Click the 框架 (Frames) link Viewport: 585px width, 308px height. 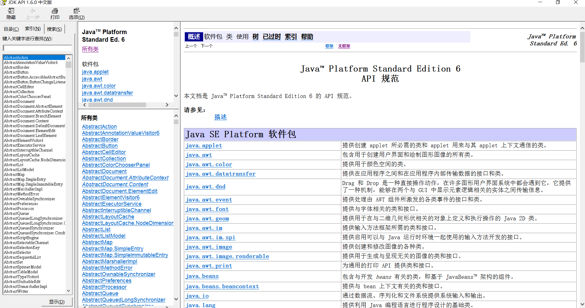(329, 46)
